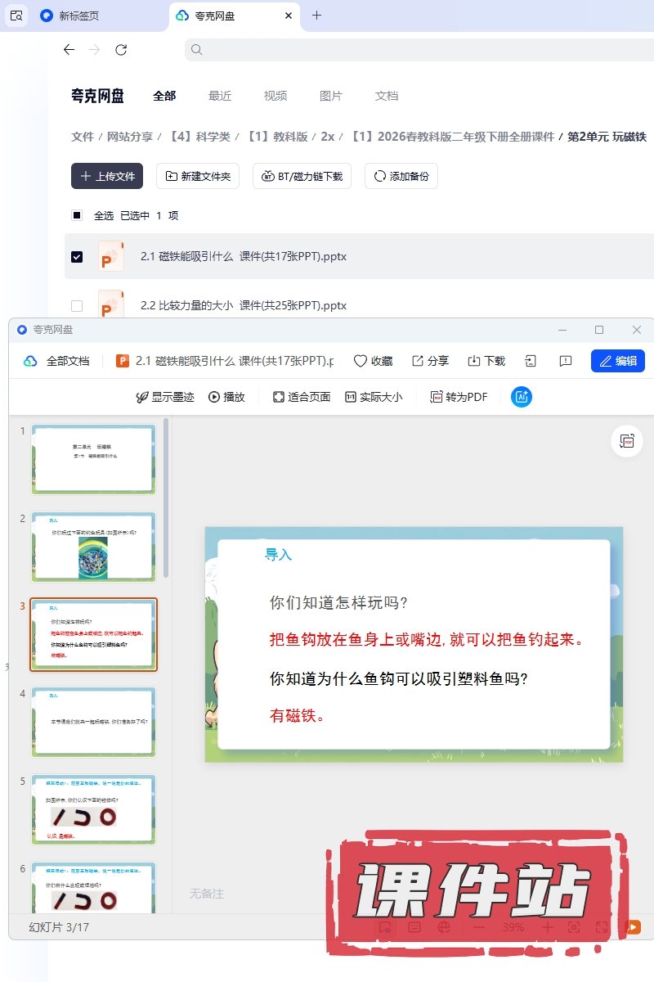Image resolution: width=654 pixels, height=982 pixels.
Task: Click 转为PDF in the toolbar
Action: 458,397
